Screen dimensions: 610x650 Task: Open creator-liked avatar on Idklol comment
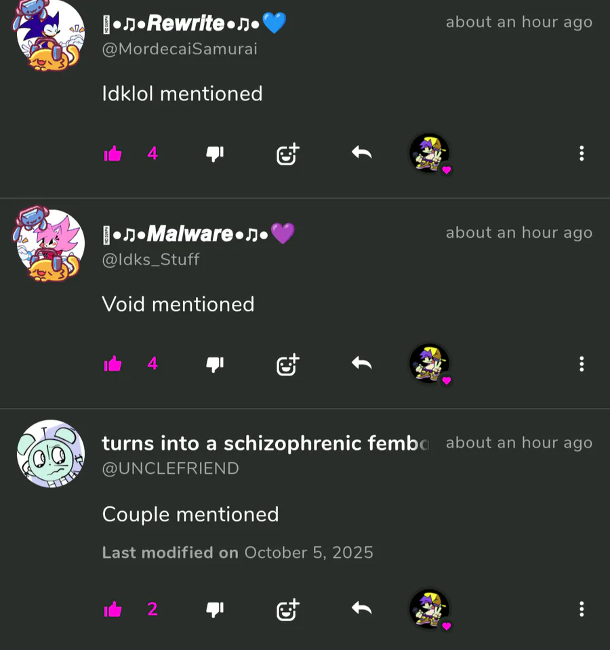point(430,153)
